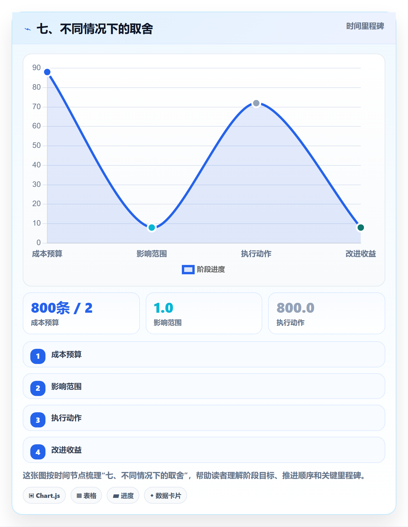Click the bar icon in 进度 tag
Screen dimensions: 408x527
click(x=116, y=496)
